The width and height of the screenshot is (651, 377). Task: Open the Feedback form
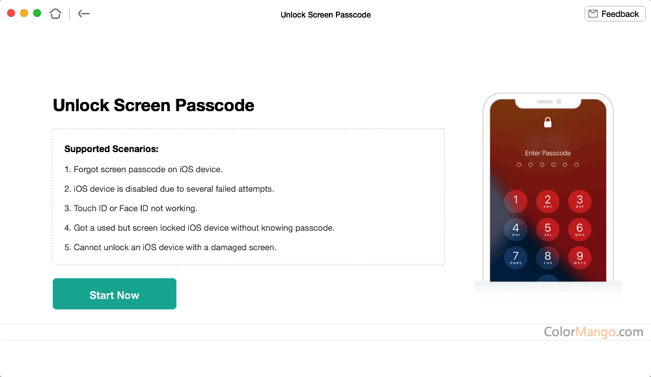[615, 13]
